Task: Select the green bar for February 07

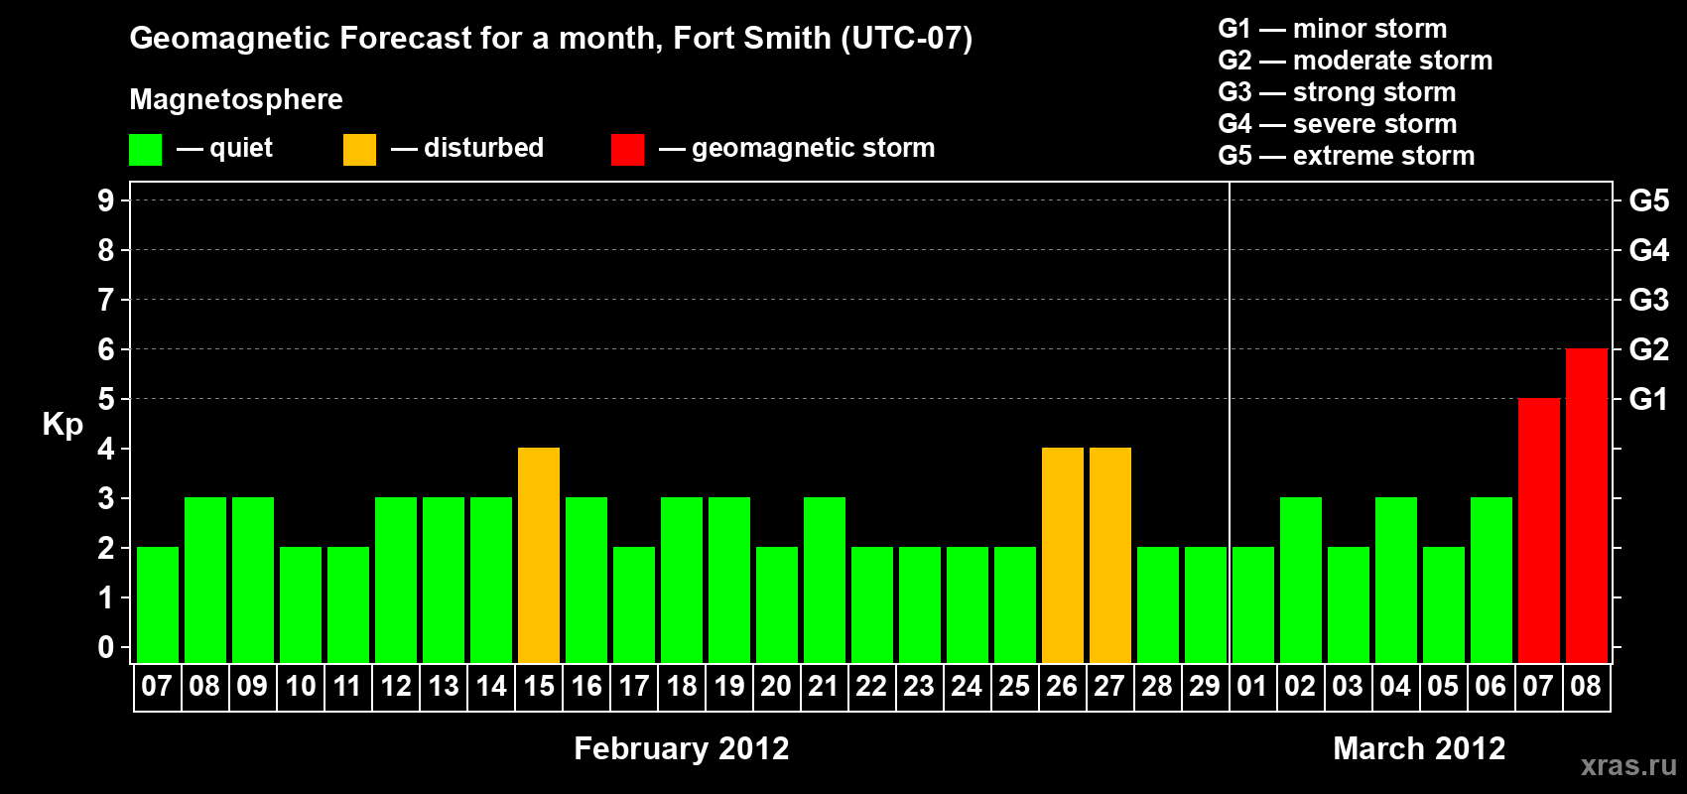Action: pos(158,604)
